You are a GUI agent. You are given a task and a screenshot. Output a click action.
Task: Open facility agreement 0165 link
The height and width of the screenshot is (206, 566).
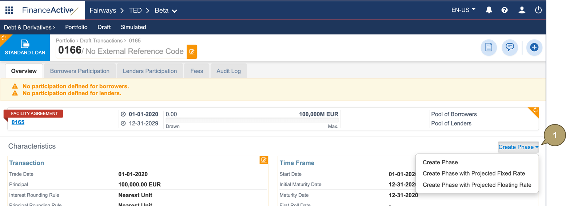coord(18,122)
